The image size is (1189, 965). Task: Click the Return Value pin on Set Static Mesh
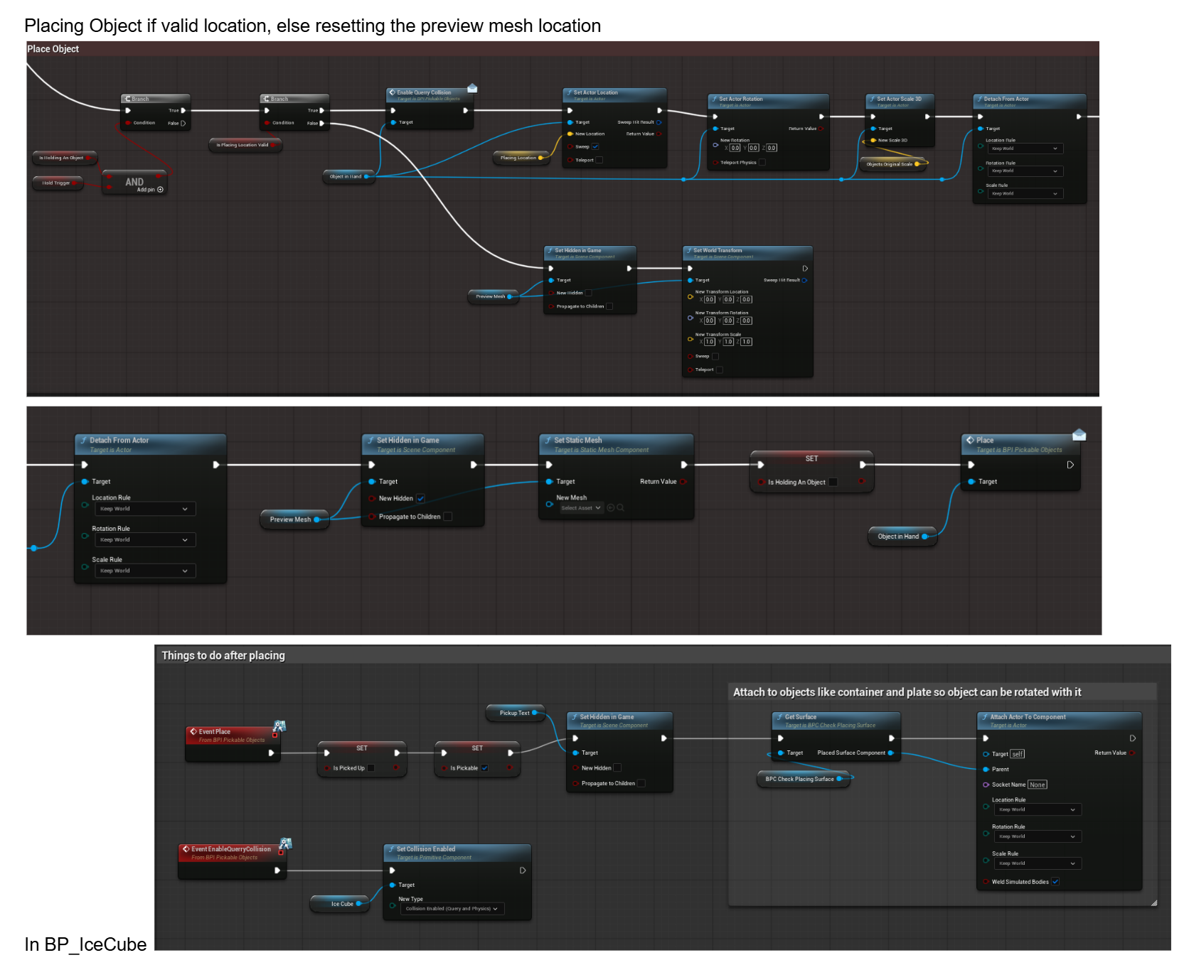(683, 482)
